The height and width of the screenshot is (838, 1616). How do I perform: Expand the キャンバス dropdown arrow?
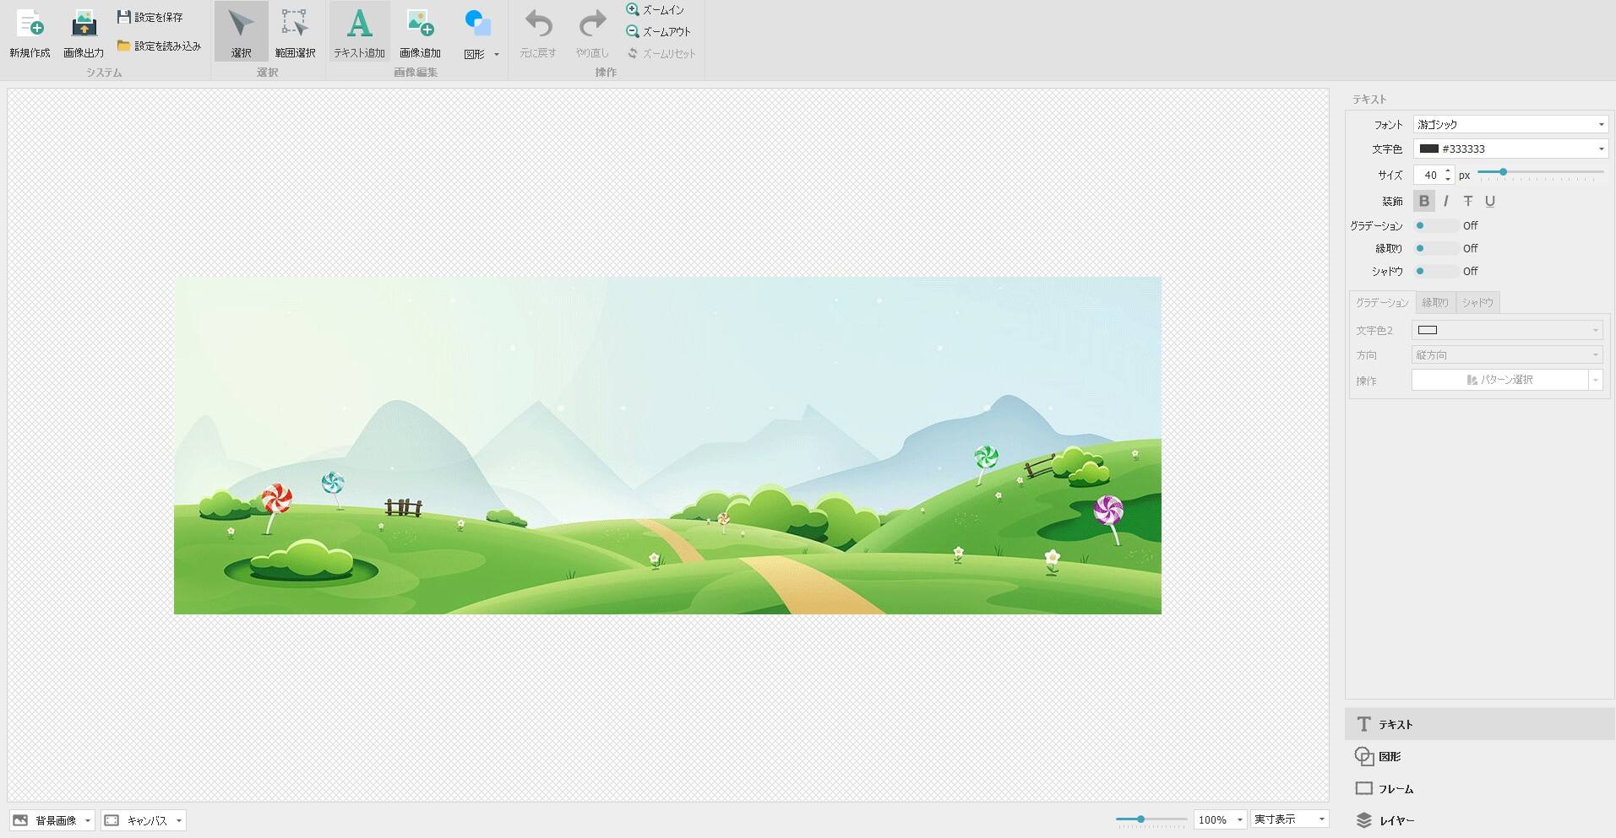coord(179,820)
